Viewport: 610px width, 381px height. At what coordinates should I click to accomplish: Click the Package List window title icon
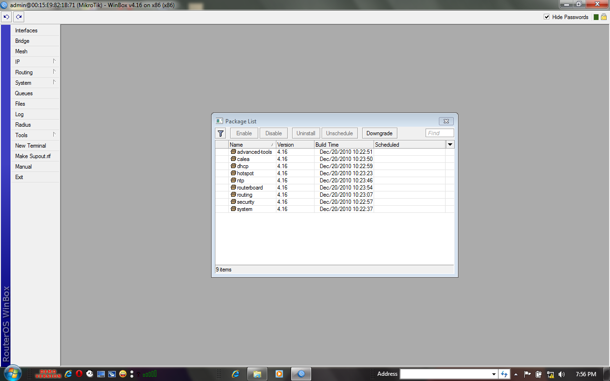tap(219, 121)
